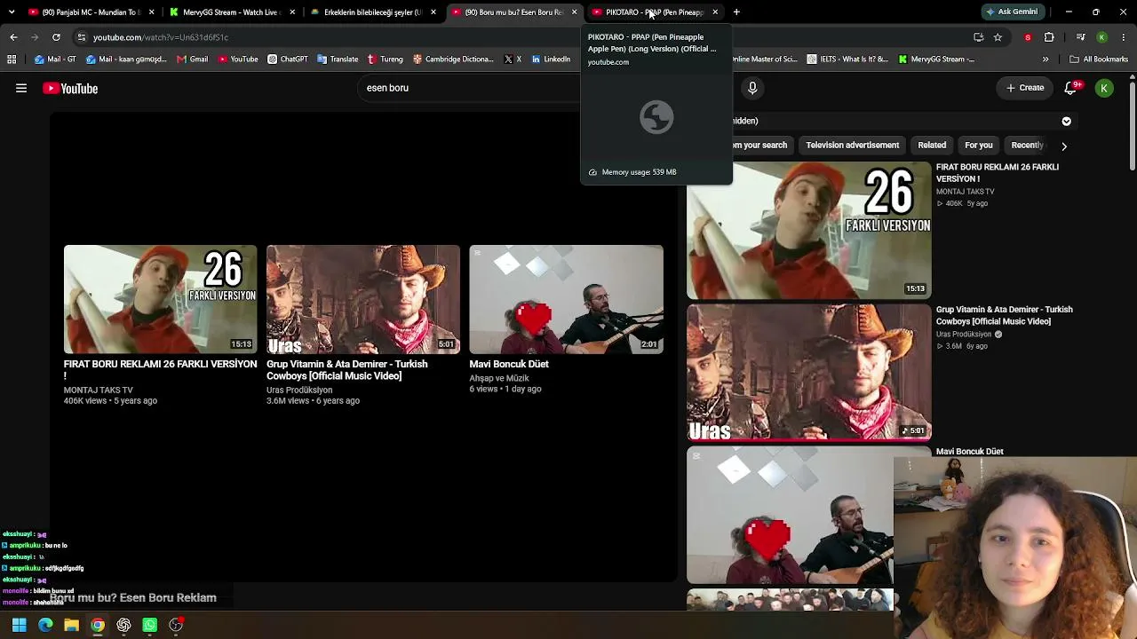The image size is (1137, 639).
Task: Show more filter chips with right arrow
Action: (1063, 146)
